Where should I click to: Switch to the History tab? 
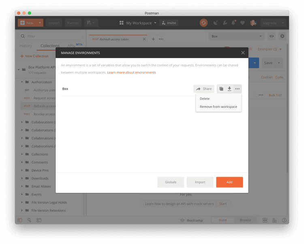click(x=26, y=46)
